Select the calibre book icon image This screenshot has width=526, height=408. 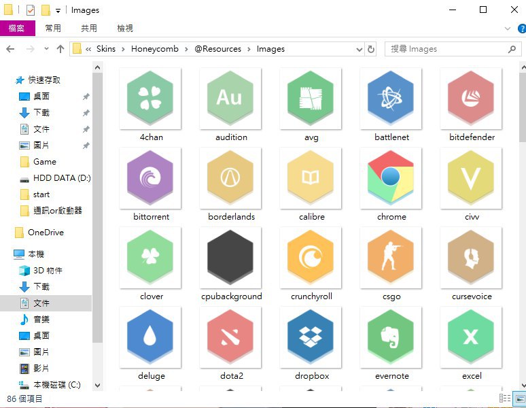(311, 178)
